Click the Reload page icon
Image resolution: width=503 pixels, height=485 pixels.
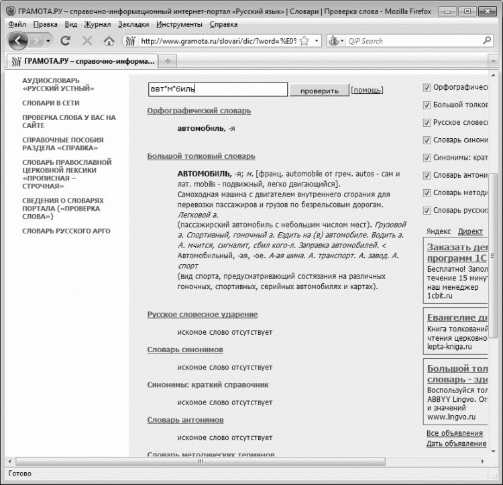(66, 41)
